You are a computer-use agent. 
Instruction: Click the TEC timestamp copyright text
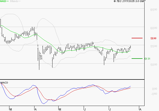[x=130, y=2]
